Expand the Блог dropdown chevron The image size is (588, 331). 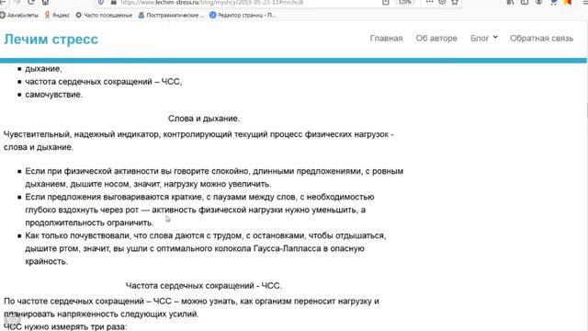tap(495, 37)
